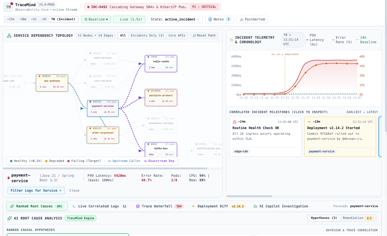Select the api-gateway ingress node
The height and width of the screenshot is (236, 387).
[52, 83]
